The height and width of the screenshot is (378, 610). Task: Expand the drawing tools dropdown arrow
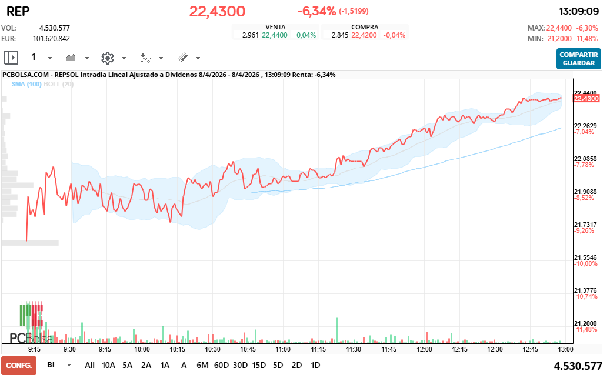tap(198, 58)
